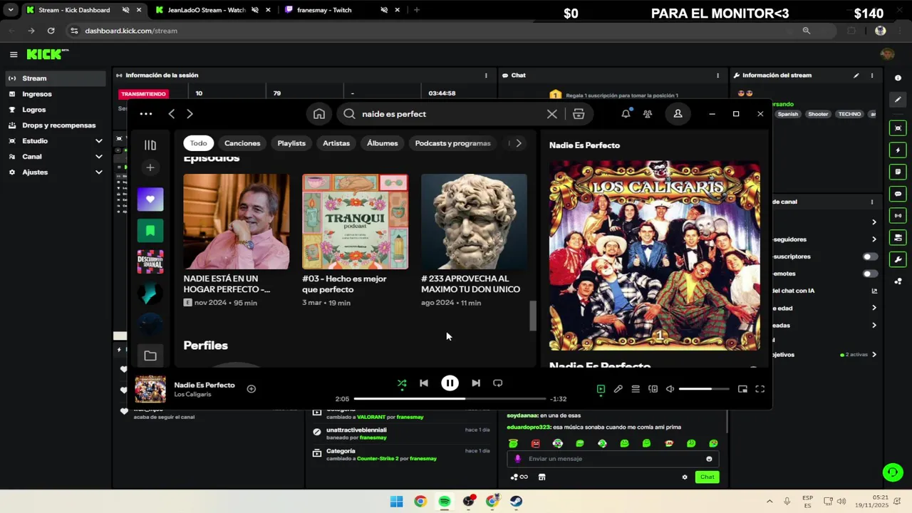This screenshot has height=513, width=912.
Task: Expand Ajustes section in Kick sidebar
Action: [x=56, y=172]
